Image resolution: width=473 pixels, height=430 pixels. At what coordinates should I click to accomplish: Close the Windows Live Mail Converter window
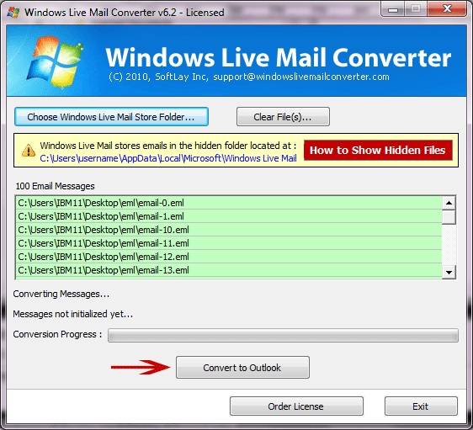(x=447, y=9)
